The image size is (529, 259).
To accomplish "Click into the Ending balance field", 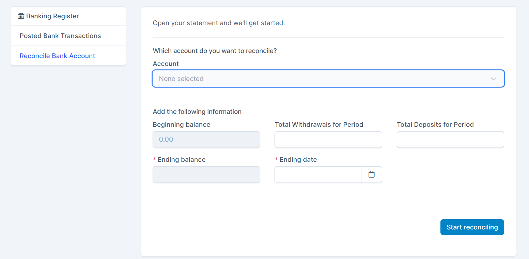I will coord(206,174).
